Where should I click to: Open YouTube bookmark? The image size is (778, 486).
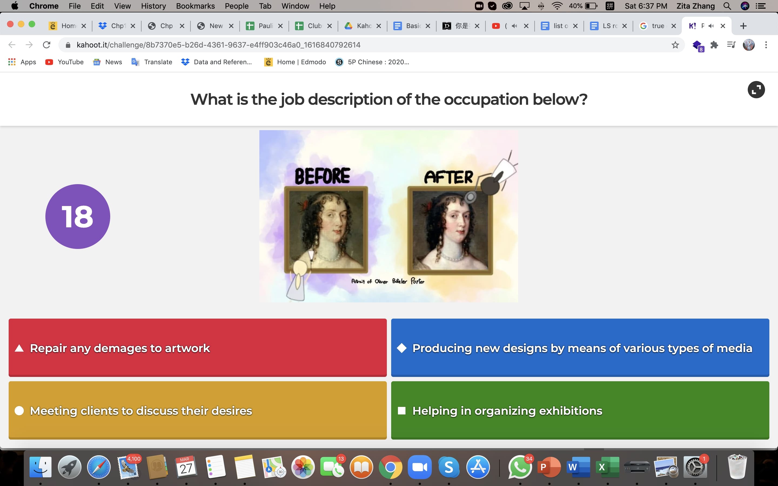(64, 62)
